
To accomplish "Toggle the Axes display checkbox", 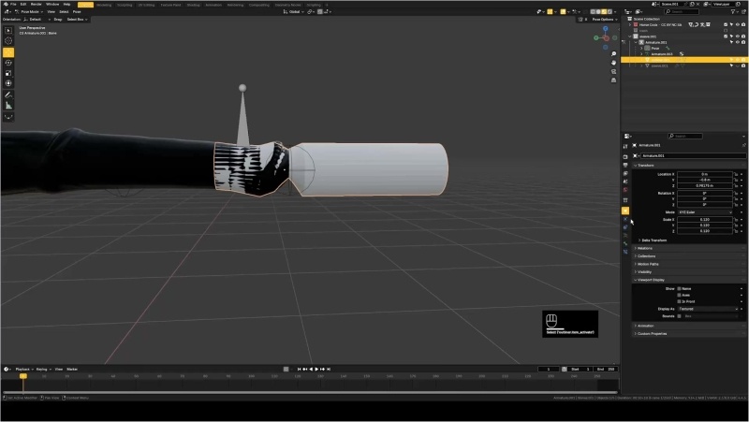I will pyautogui.click(x=679, y=295).
